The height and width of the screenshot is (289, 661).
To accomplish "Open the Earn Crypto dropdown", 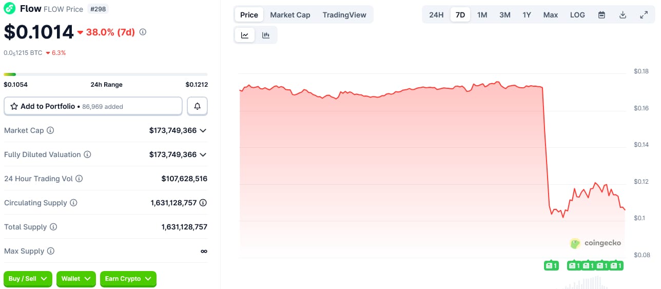I will 128,279.
